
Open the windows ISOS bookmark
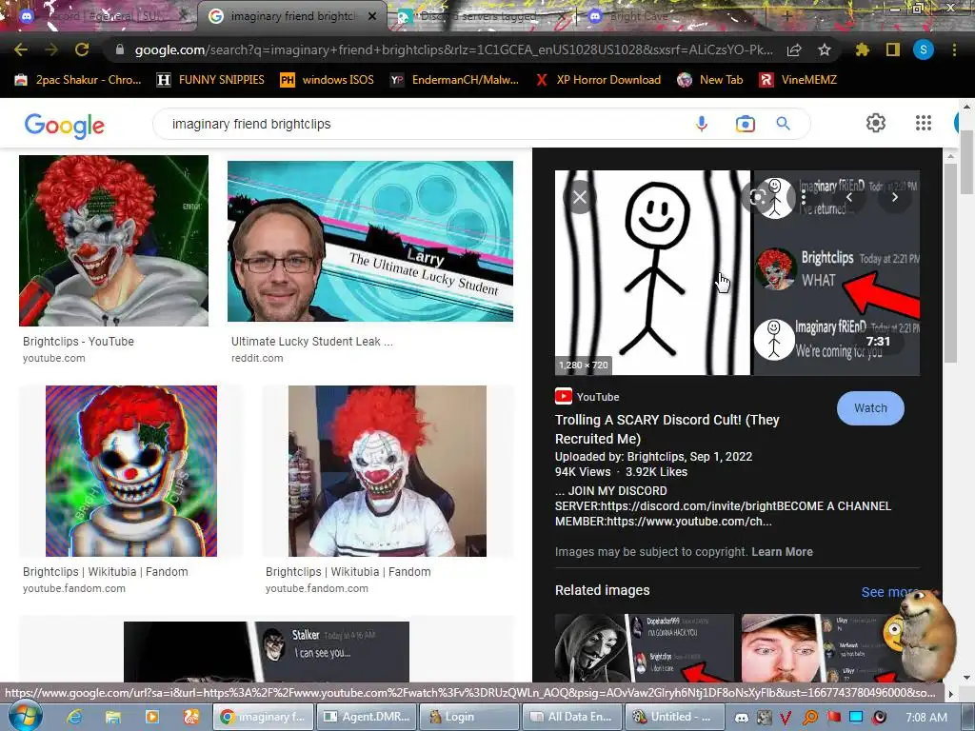328,80
